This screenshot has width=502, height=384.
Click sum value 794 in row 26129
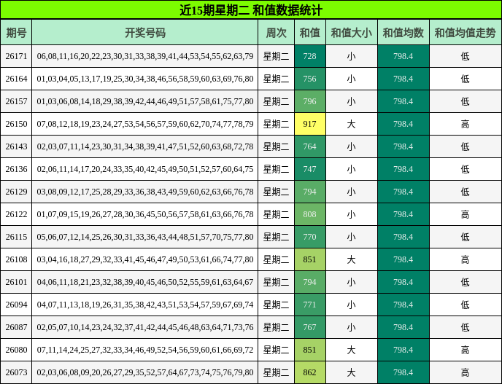click(309, 192)
